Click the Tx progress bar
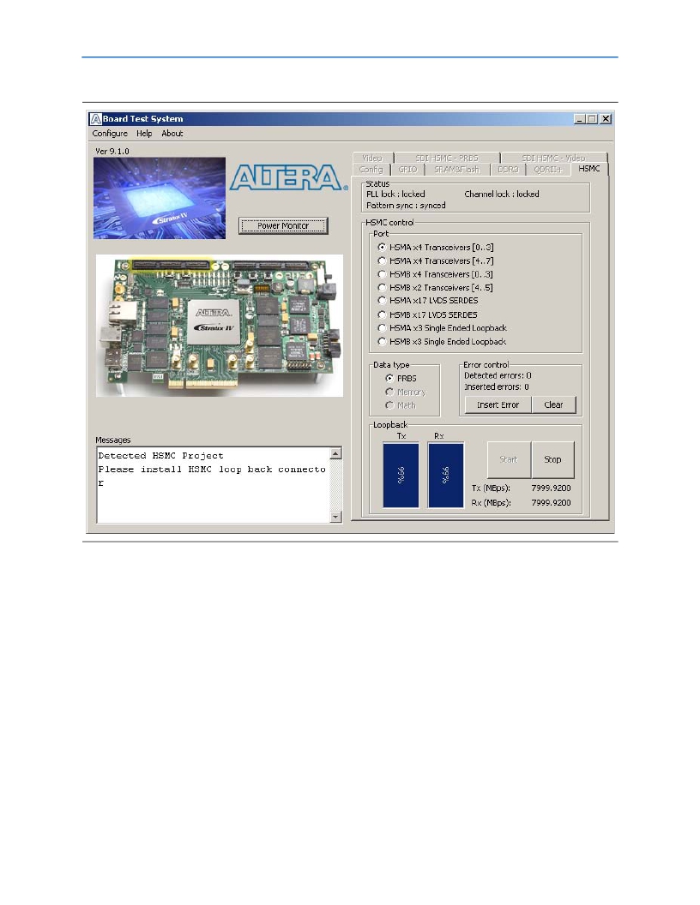The width and height of the screenshot is (700, 905). [x=401, y=475]
